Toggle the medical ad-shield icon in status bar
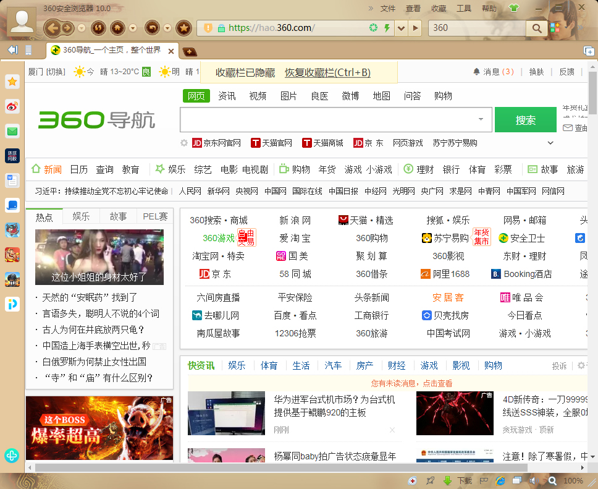Image resolution: width=598 pixels, height=489 pixels. (x=413, y=480)
